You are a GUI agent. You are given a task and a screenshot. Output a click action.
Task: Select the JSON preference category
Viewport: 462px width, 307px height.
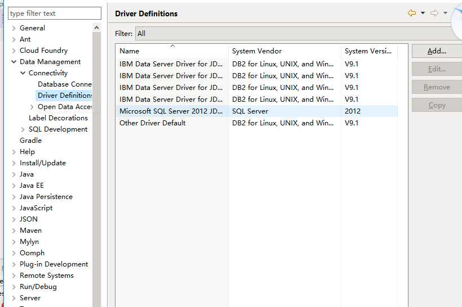pos(29,219)
